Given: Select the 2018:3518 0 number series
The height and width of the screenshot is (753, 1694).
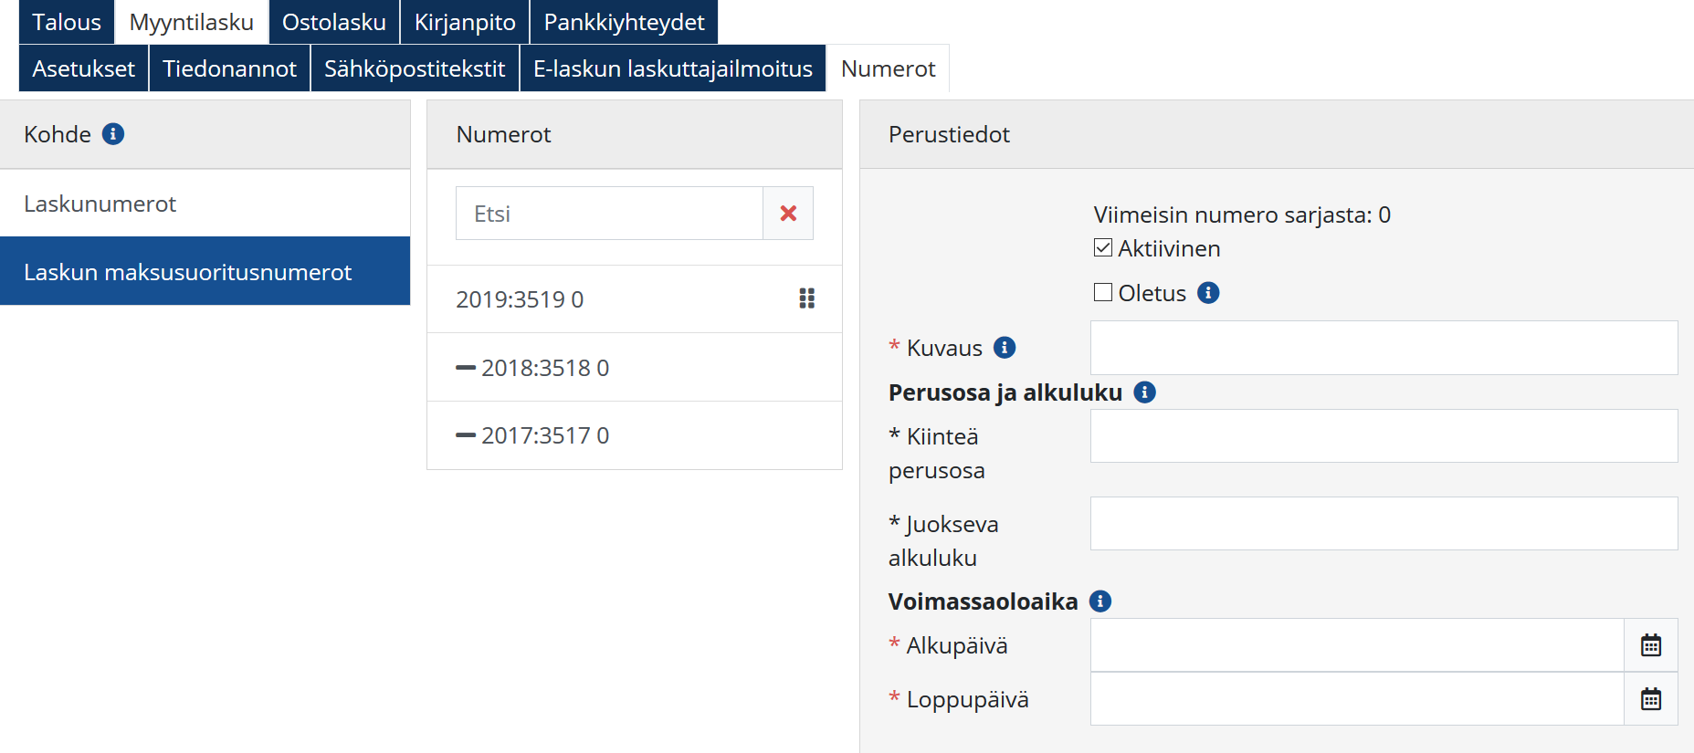Looking at the screenshot, I should tap(544, 368).
